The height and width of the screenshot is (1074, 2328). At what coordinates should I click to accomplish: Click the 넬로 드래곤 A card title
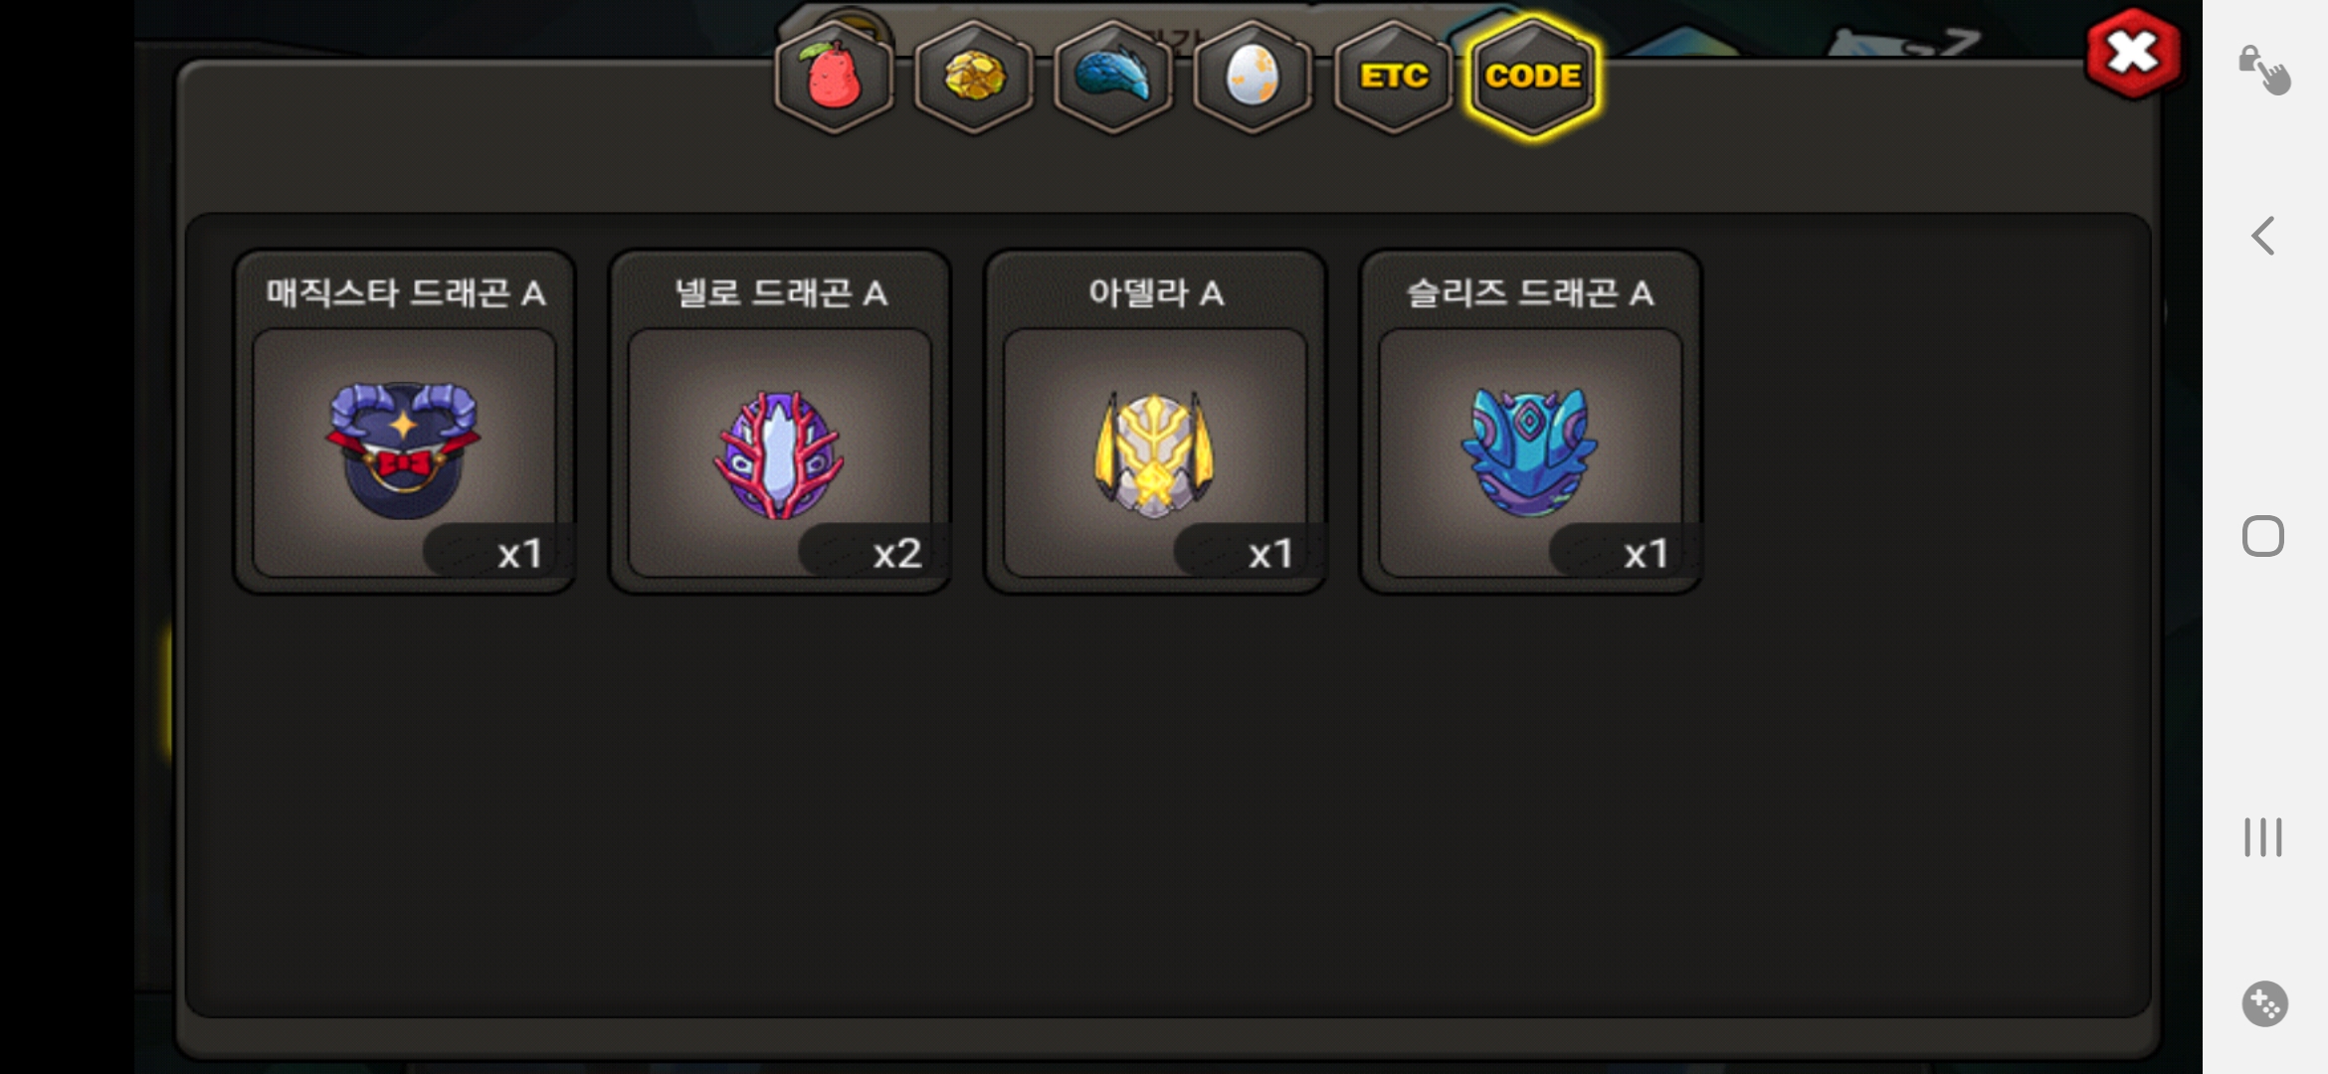point(781,293)
